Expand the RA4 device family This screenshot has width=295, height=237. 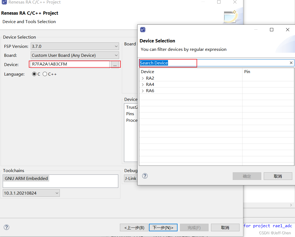[x=143, y=85]
